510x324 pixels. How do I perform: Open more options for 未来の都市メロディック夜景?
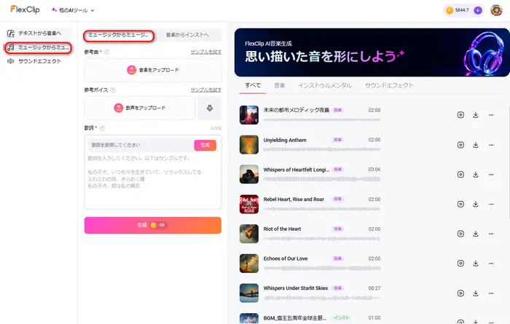click(491, 115)
